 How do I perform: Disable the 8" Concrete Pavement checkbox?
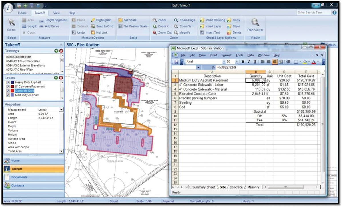(x=8, y=86)
